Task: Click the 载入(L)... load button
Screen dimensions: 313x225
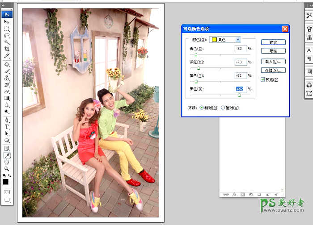Action: coord(273,62)
